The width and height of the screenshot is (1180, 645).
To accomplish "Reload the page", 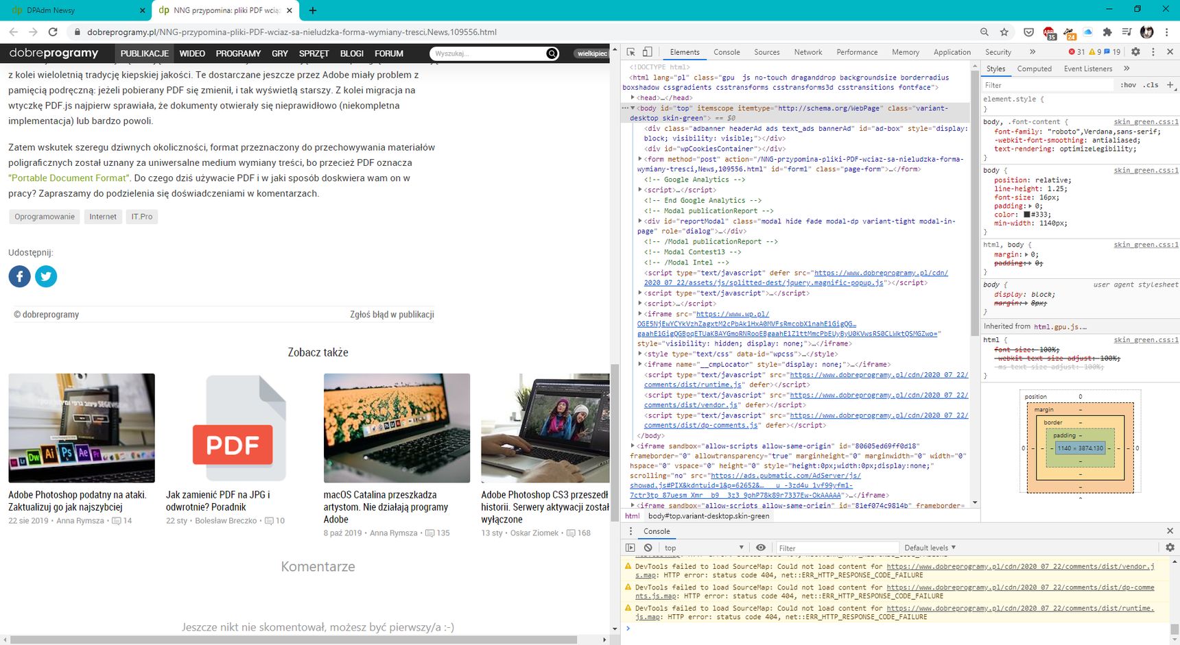I will (x=53, y=32).
